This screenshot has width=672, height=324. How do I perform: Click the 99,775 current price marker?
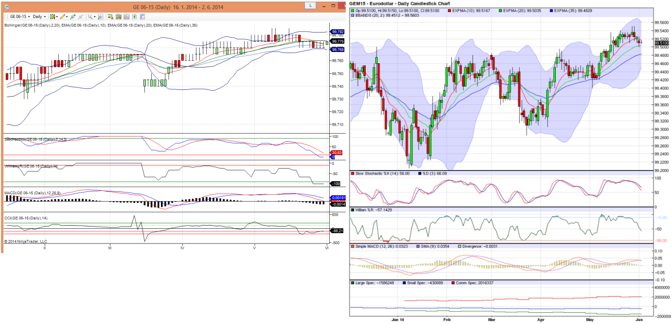337,42
